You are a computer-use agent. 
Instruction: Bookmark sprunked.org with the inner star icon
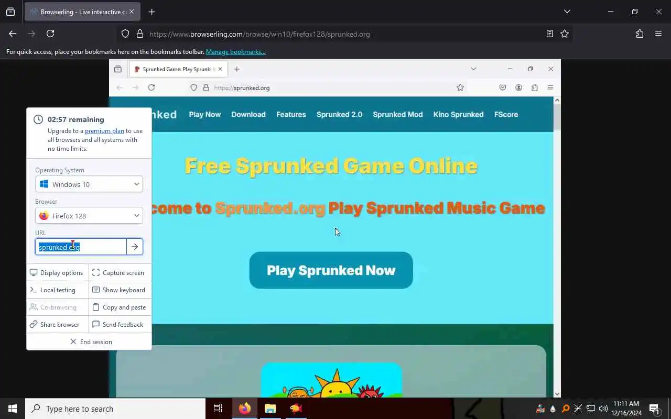pyautogui.click(x=460, y=87)
